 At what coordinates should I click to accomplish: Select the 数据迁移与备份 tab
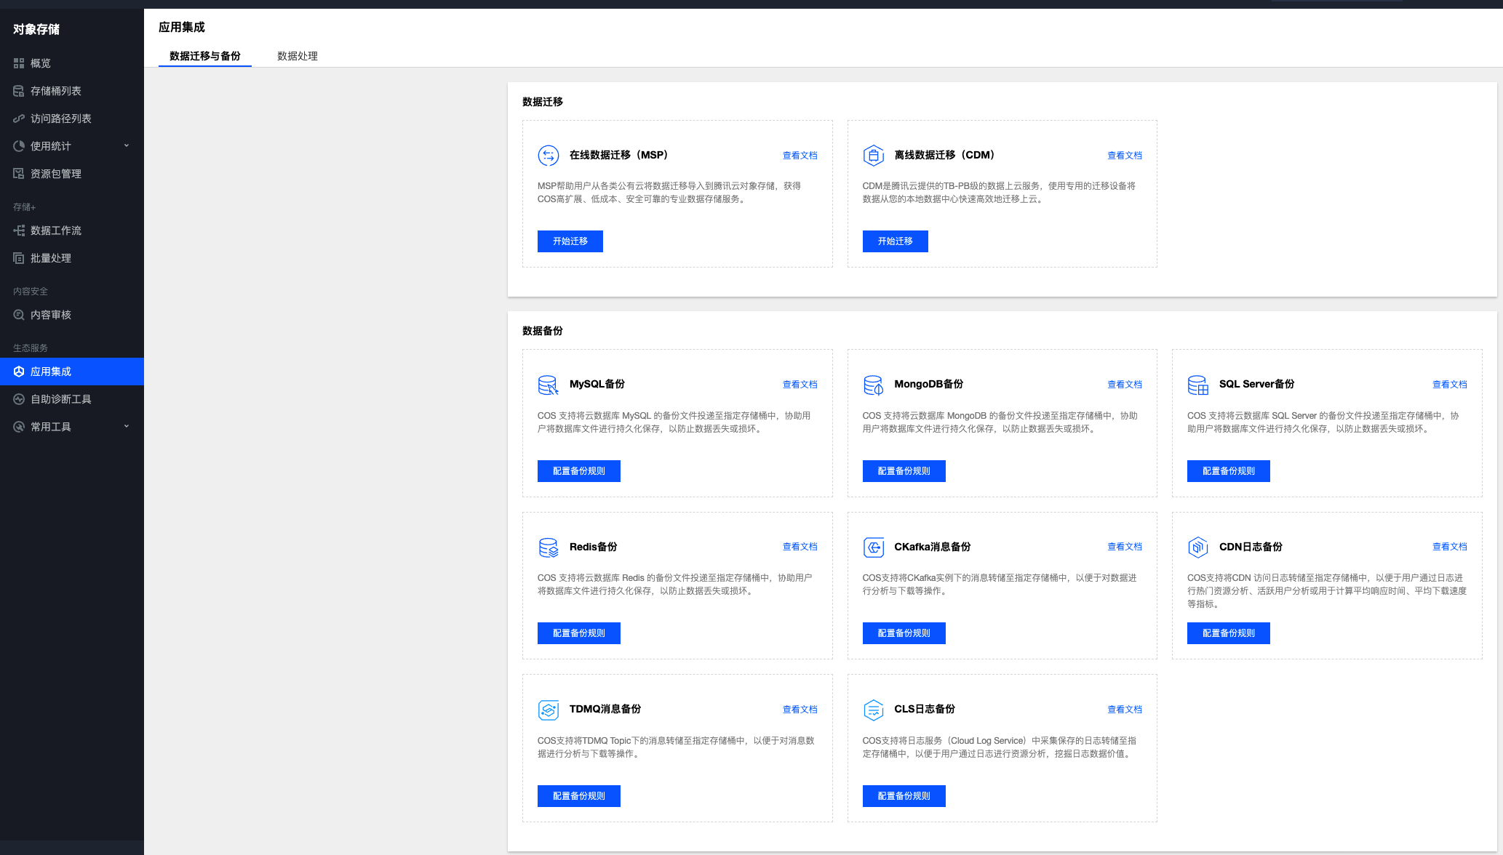pos(204,56)
